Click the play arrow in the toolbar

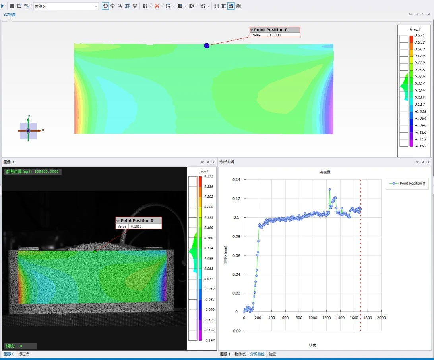(x=3, y=6)
